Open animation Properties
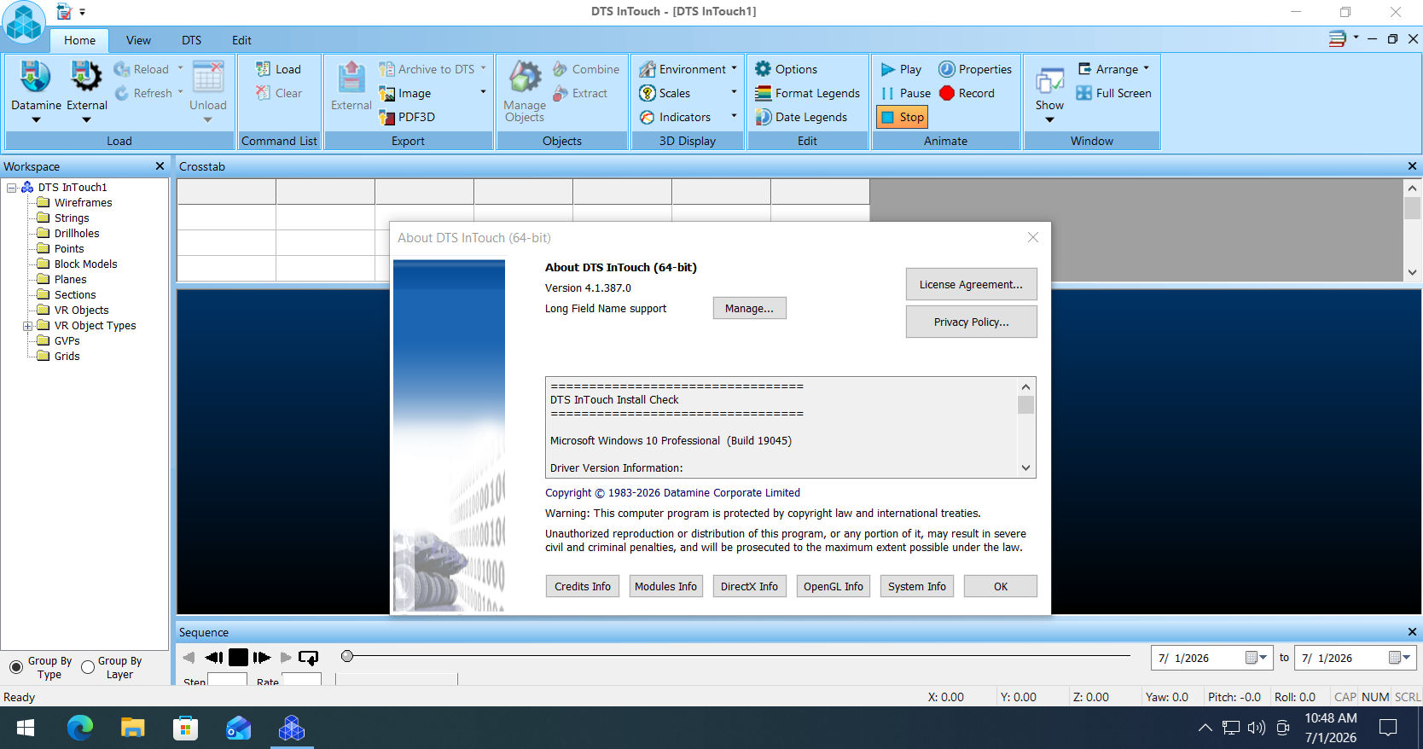The width and height of the screenshot is (1423, 749). pos(975,69)
